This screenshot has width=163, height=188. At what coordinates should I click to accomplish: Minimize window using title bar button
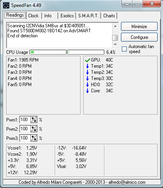(127, 3)
